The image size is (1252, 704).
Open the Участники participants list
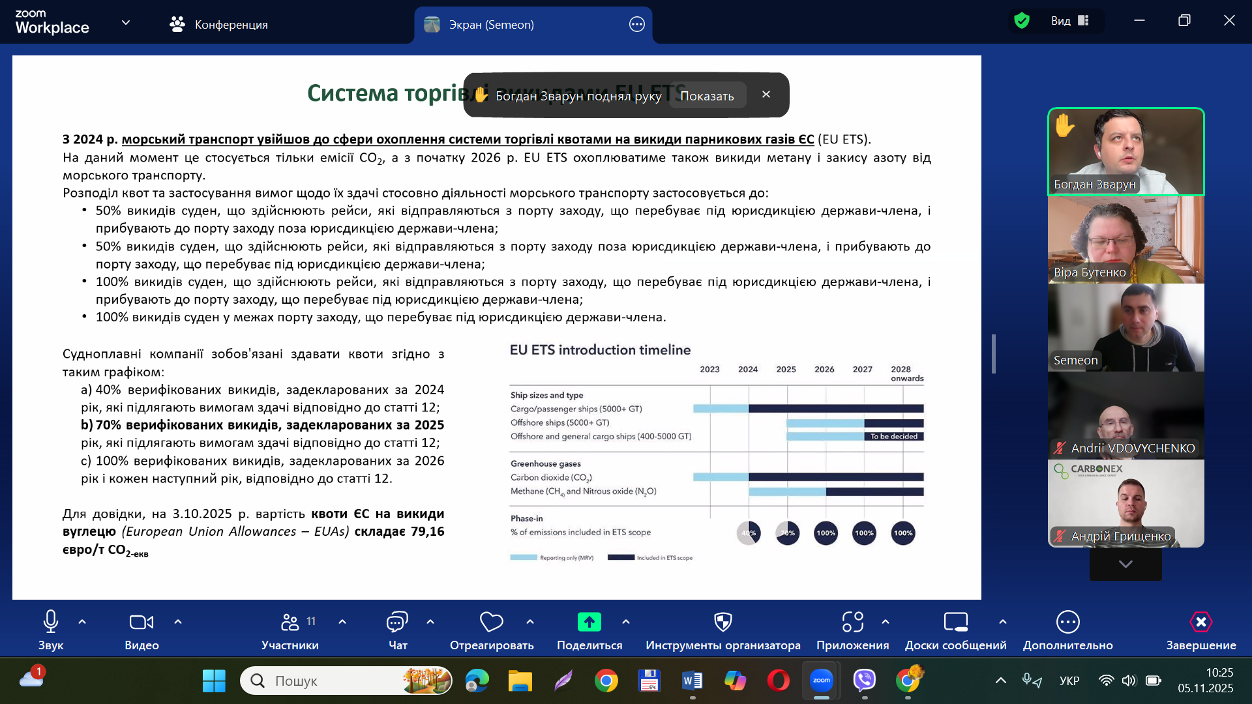pyautogui.click(x=290, y=623)
